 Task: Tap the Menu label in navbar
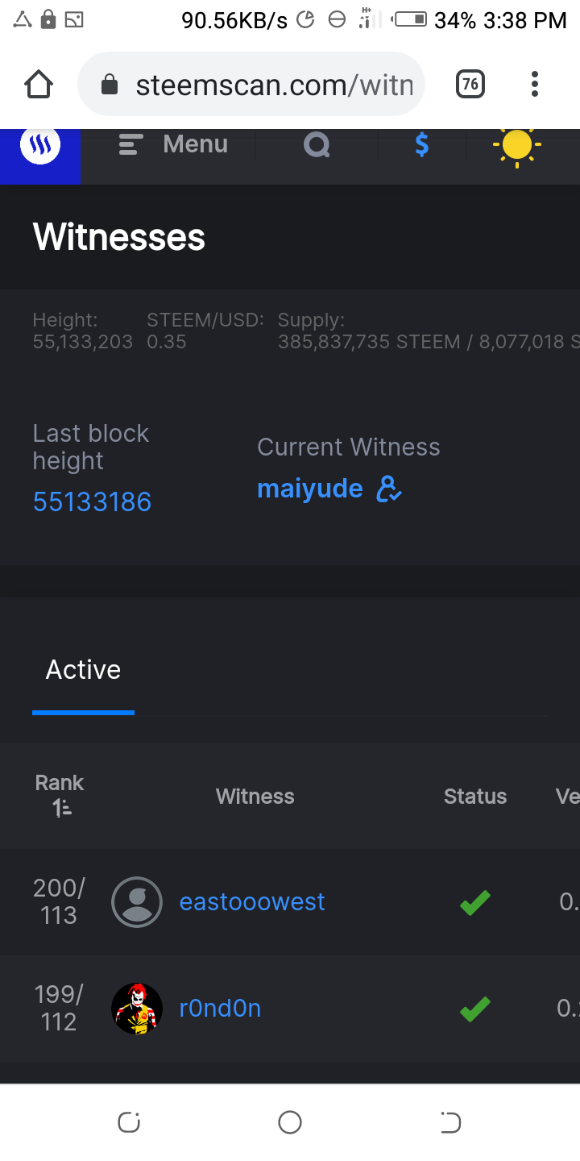[x=195, y=144]
